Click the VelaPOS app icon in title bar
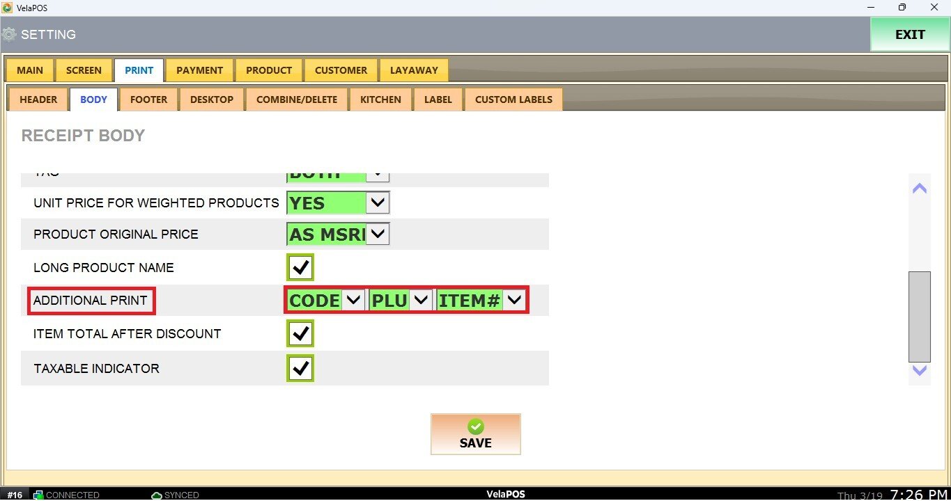Viewport: 951px width, 501px height. pos(8,8)
